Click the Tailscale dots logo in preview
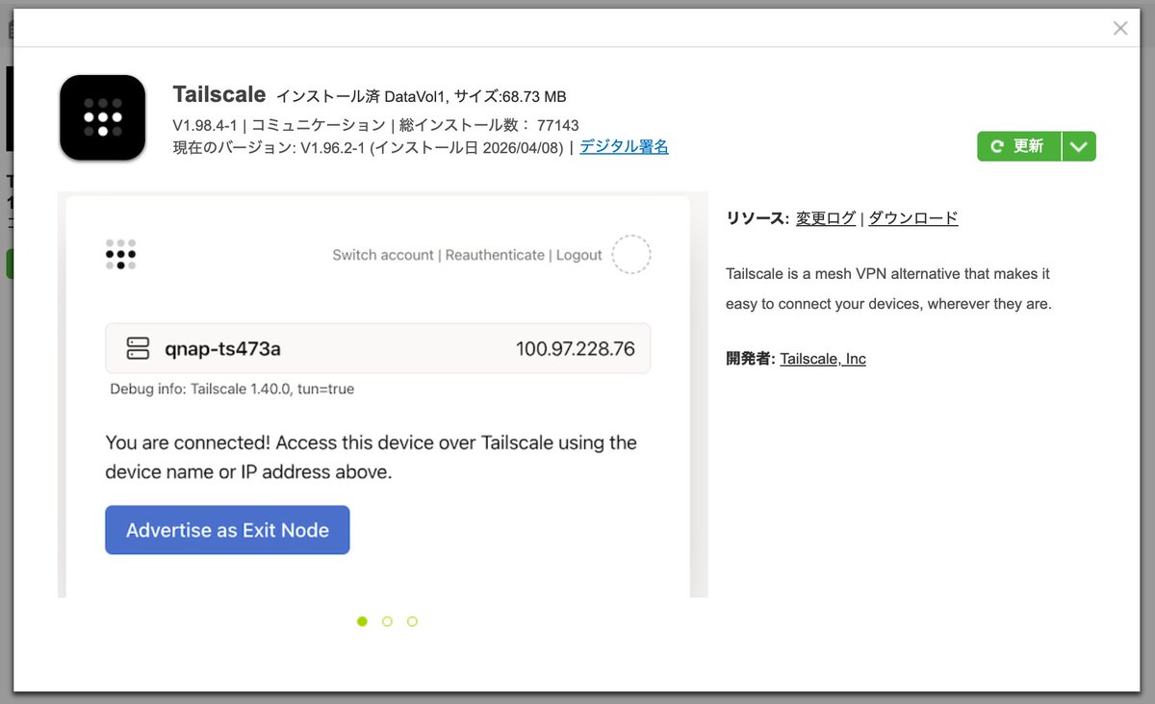This screenshot has height=704, width=1155. point(120,254)
